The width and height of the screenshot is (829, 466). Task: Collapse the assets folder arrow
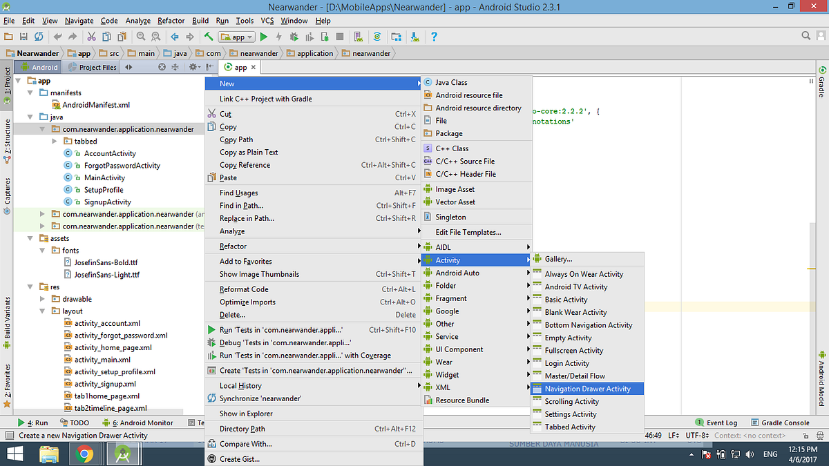coord(32,238)
